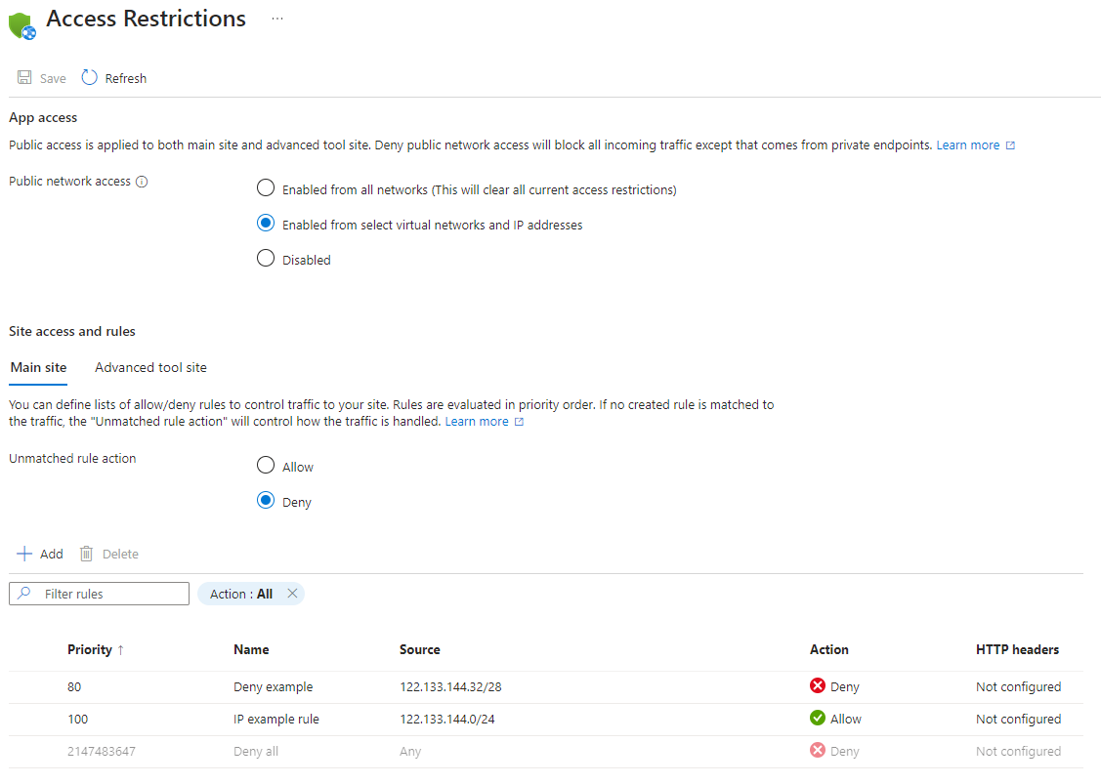This screenshot has width=1101, height=784.
Task: Select the Deny example rule name
Action: coord(274,687)
